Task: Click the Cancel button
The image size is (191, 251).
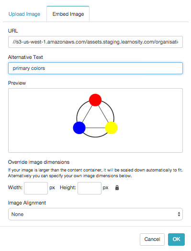Action: [152, 240]
